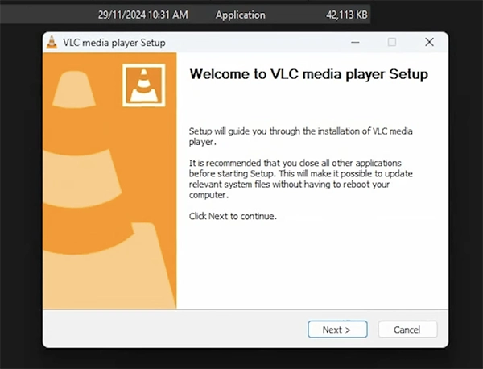483x369 pixels.
Task: Click the greyed-out maximize button
Action: pos(392,42)
